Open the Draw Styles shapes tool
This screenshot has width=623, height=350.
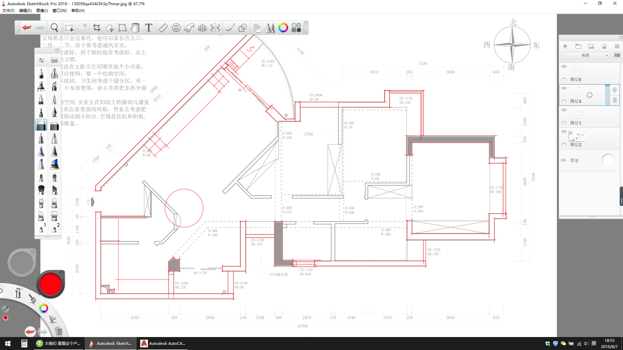point(243,28)
